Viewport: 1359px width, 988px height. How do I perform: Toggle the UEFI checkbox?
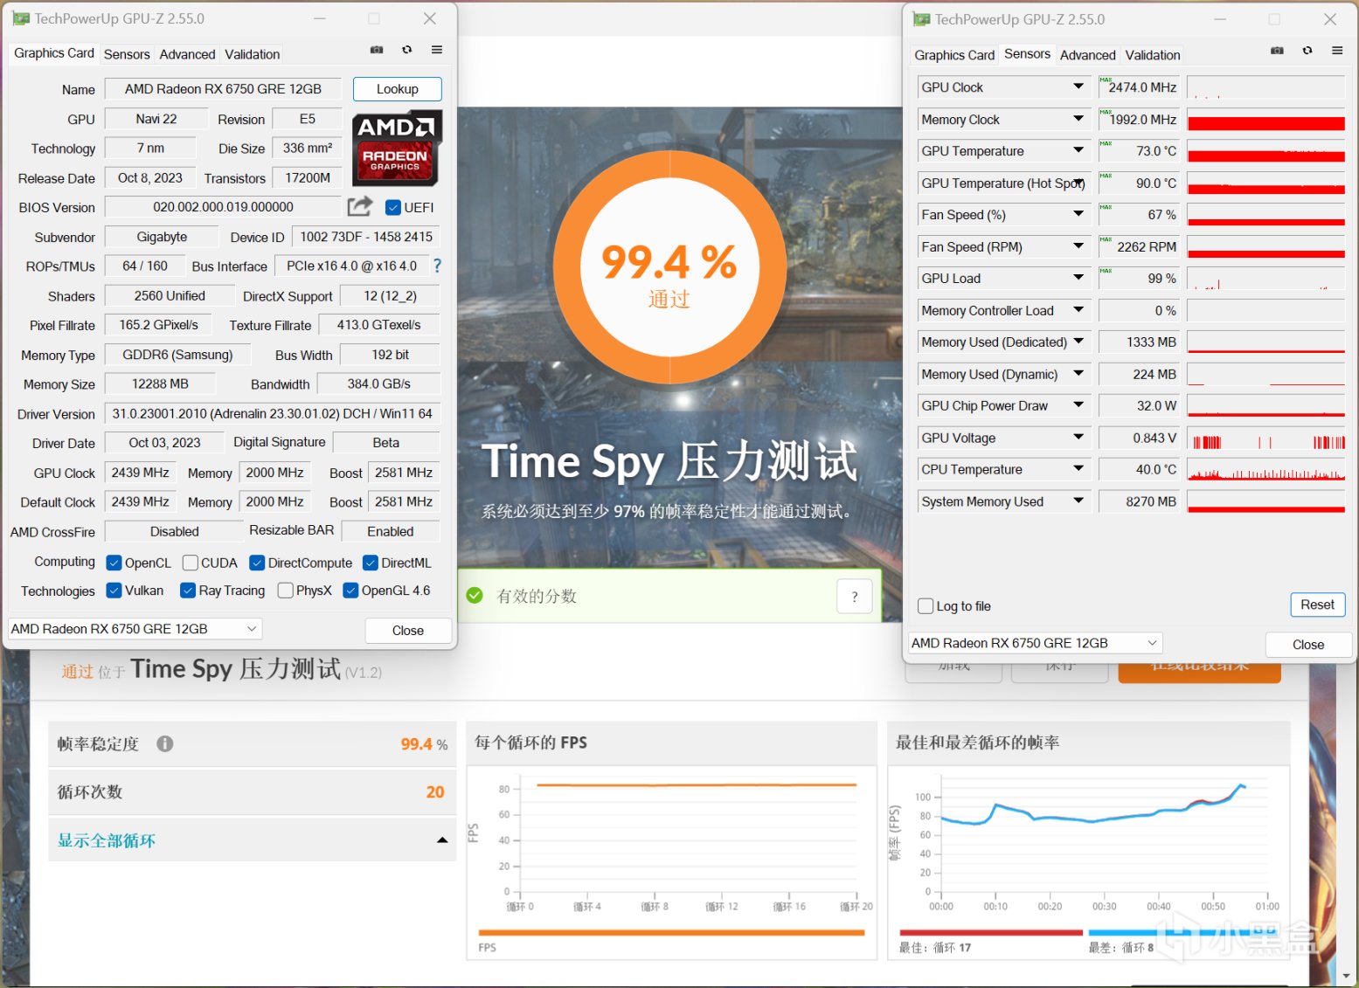click(x=393, y=207)
